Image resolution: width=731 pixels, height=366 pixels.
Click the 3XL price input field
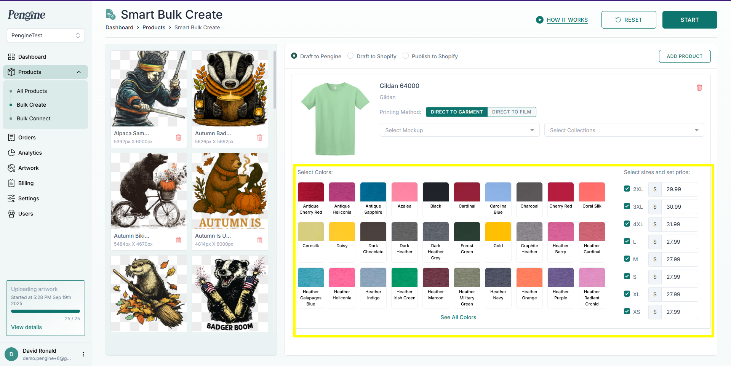point(680,207)
